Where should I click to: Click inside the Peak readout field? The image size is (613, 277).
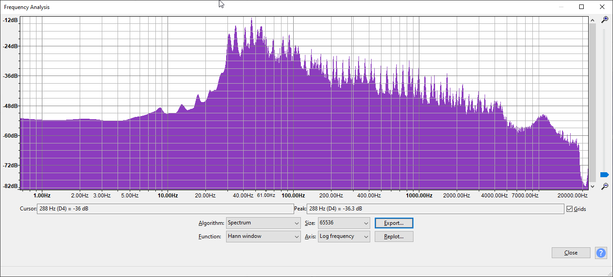coord(435,209)
